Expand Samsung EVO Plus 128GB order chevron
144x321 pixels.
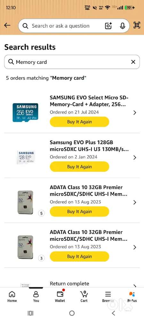[135, 157]
